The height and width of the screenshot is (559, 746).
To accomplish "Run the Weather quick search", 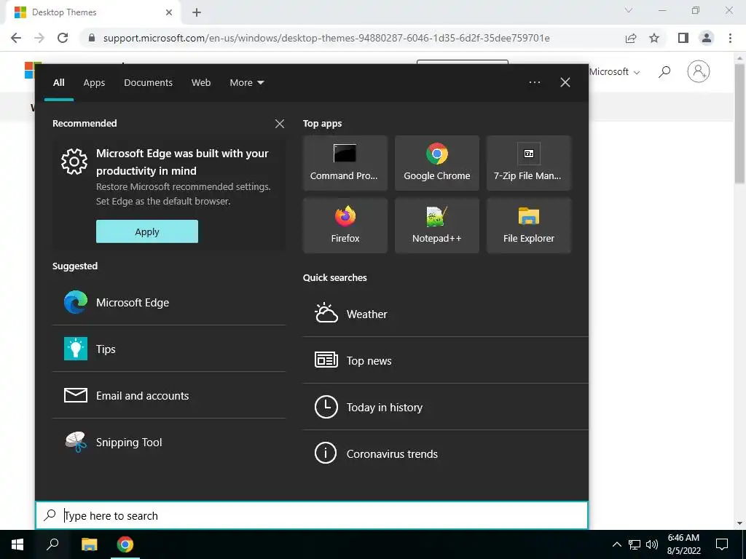I will (445, 314).
